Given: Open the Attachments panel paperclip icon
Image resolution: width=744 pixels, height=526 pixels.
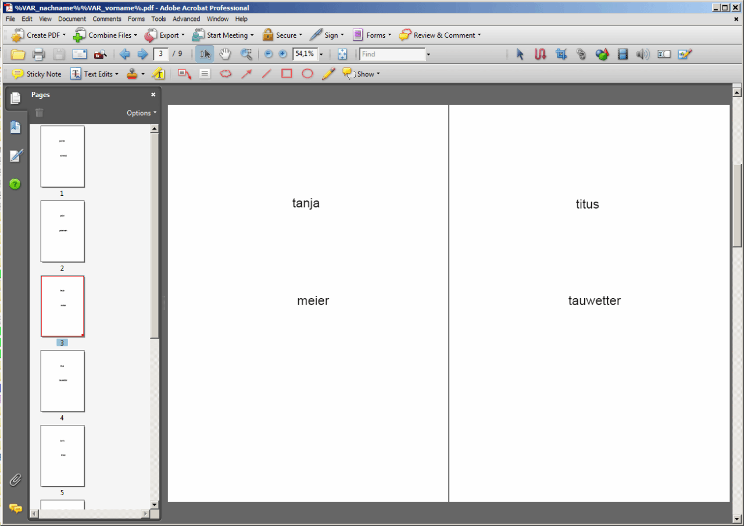Looking at the screenshot, I should (16, 480).
